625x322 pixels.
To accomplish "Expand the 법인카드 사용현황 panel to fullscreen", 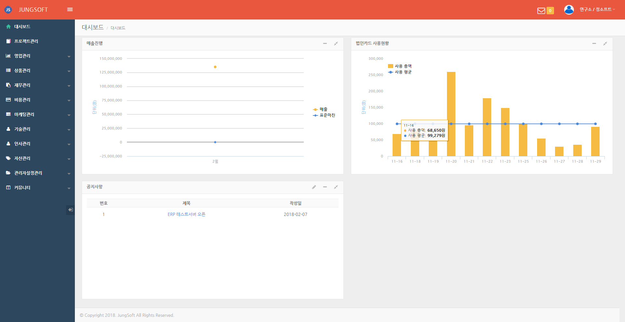I will [x=605, y=44].
